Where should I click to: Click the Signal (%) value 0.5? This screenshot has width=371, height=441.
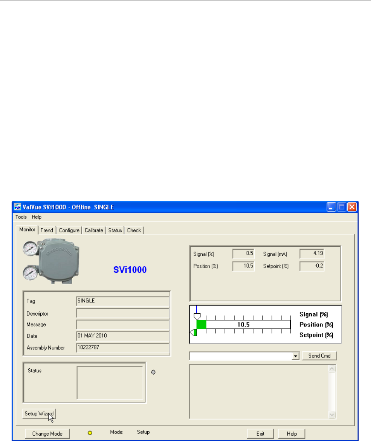point(243,253)
